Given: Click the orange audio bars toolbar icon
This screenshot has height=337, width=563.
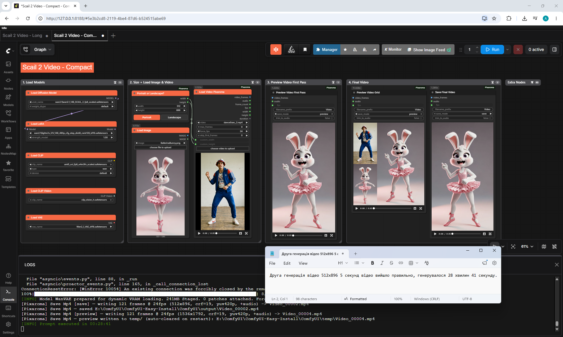Looking at the screenshot, I should point(276,49).
